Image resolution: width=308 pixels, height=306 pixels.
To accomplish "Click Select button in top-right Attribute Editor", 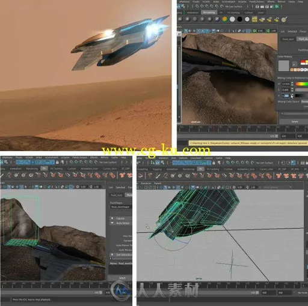I will click(x=294, y=121).
